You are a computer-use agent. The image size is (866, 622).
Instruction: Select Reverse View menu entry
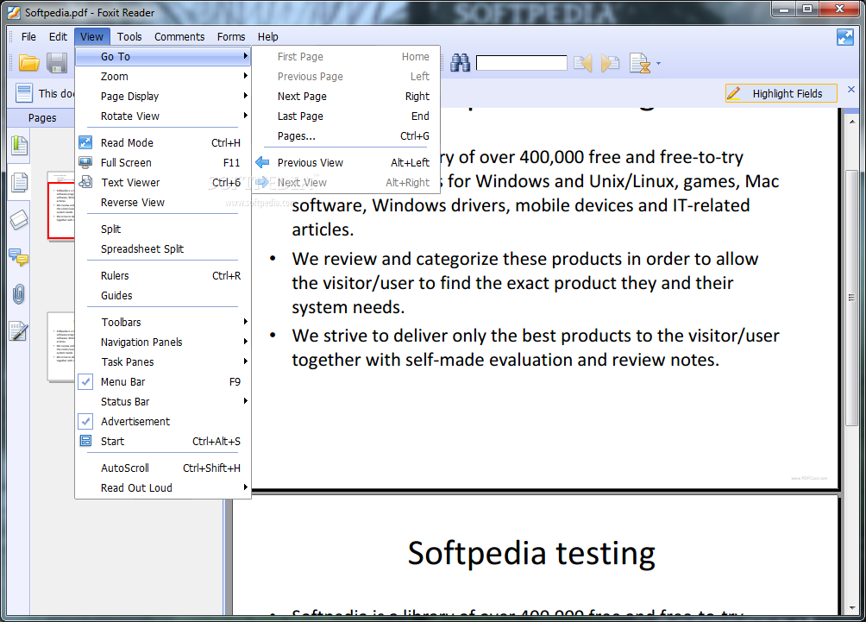click(163, 202)
